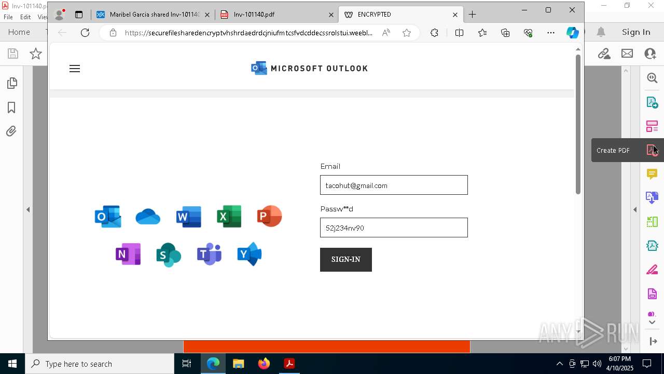Click the browser back arrow

(x=62, y=33)
